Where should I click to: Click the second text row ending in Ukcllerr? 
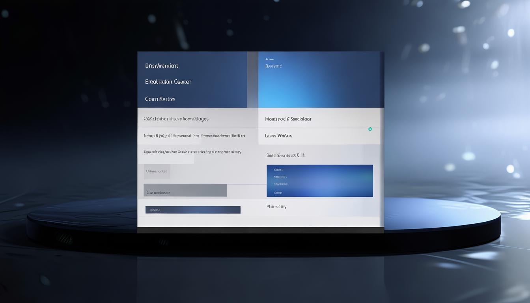pyautogui.click(x=194, y=136)
